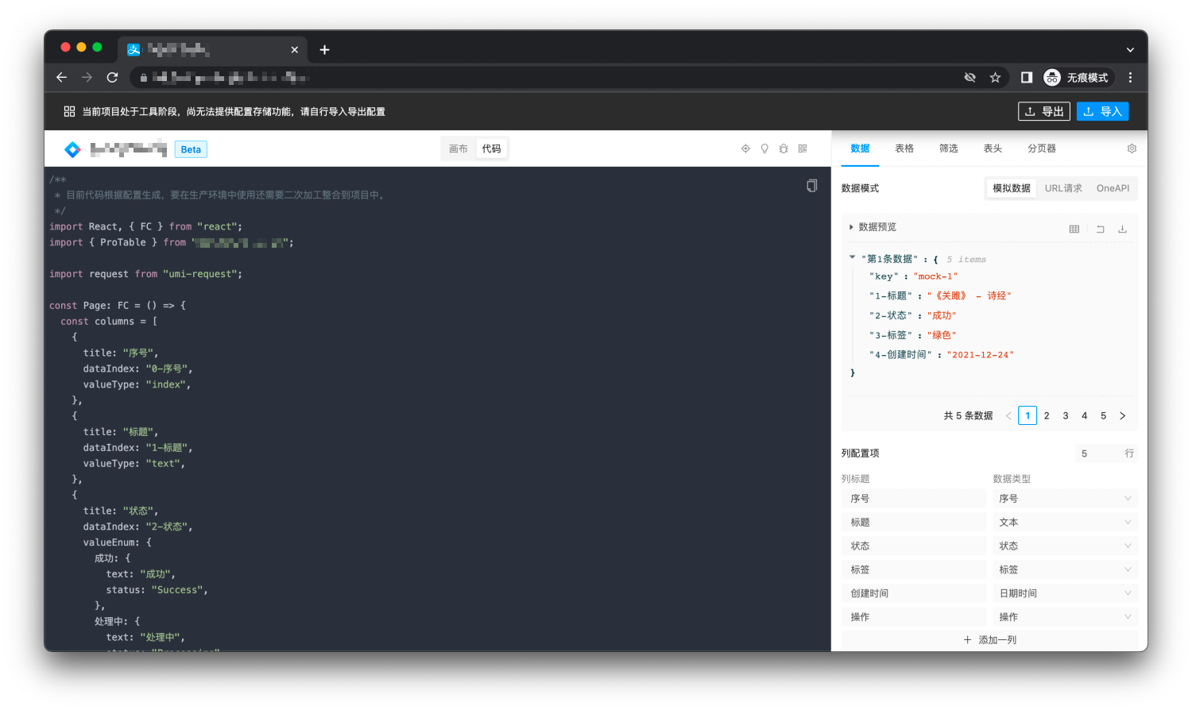Viewport: 1192px width, 710px height.
Task: Click the lightbulb tips icon
Action: pos(764,149)
